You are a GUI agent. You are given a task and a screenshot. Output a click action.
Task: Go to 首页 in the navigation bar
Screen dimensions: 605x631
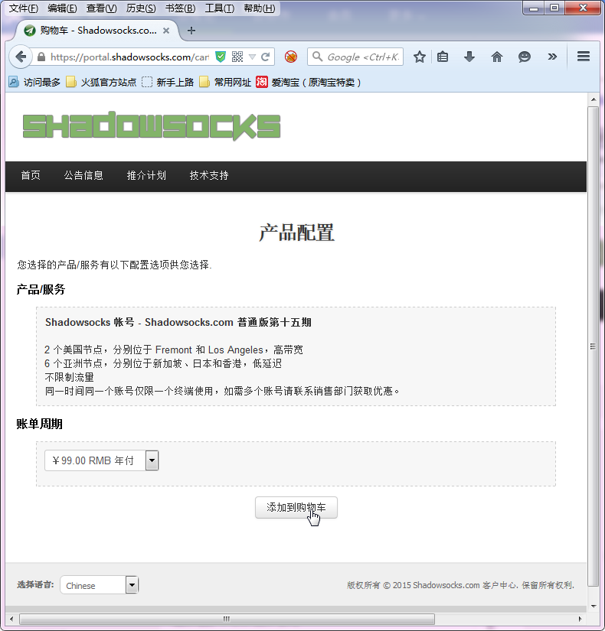[31, 175]
